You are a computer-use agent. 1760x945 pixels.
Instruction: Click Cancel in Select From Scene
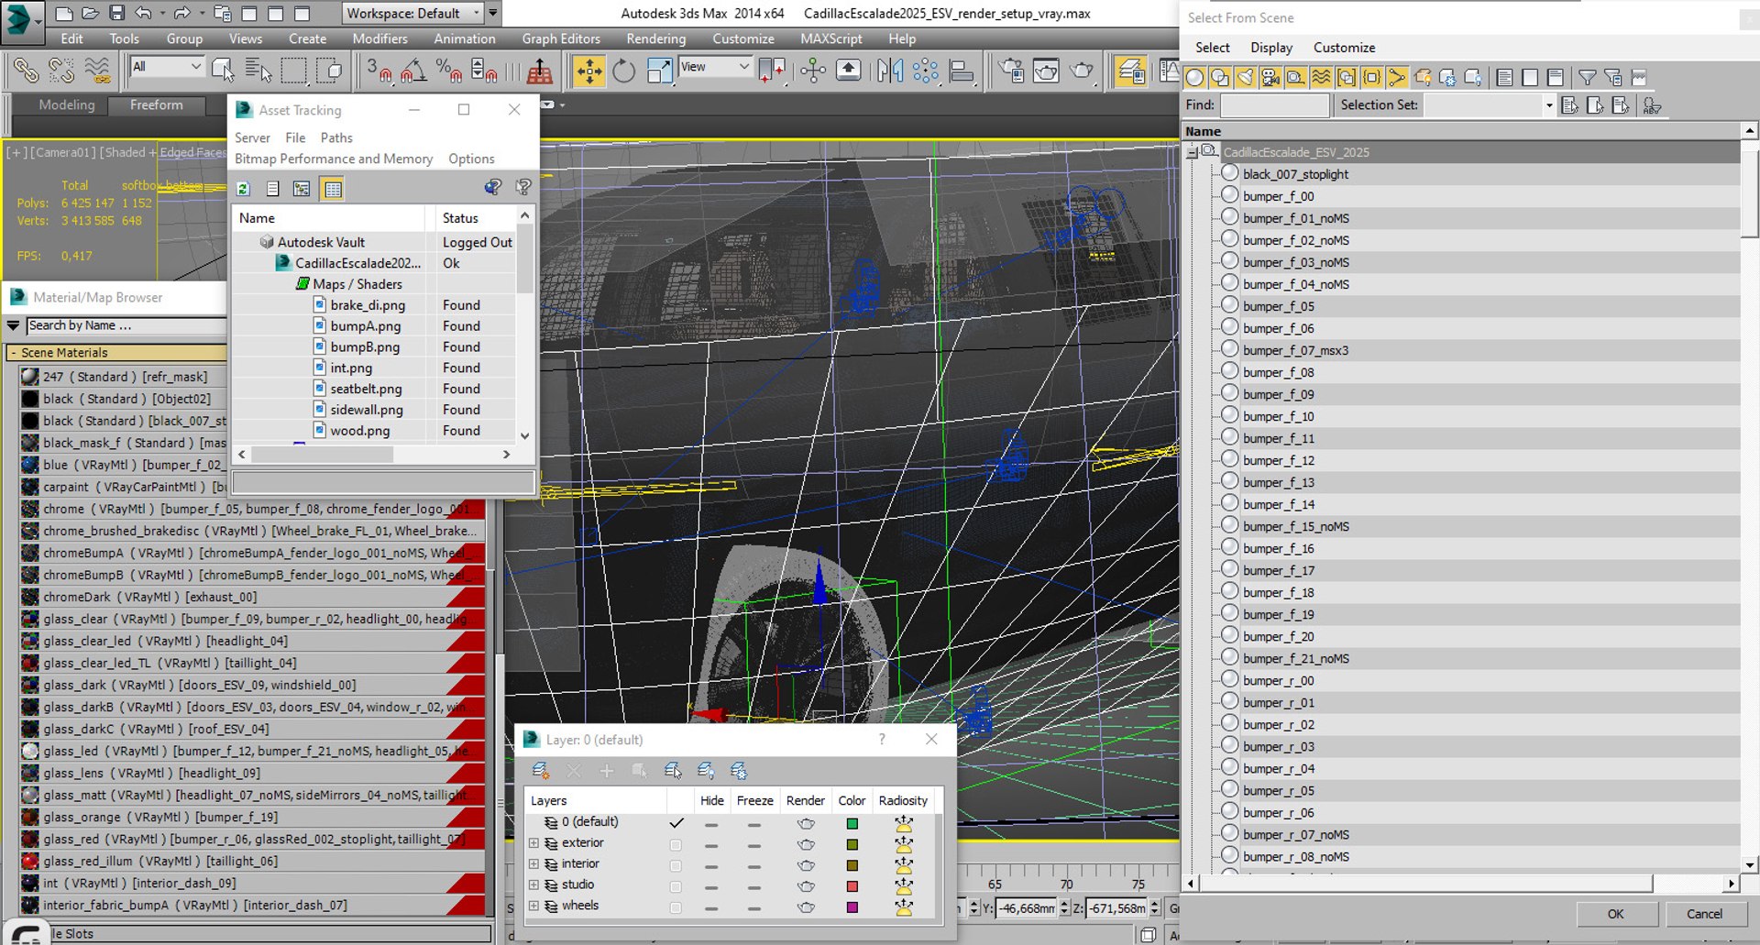[x=1704, y=914]
